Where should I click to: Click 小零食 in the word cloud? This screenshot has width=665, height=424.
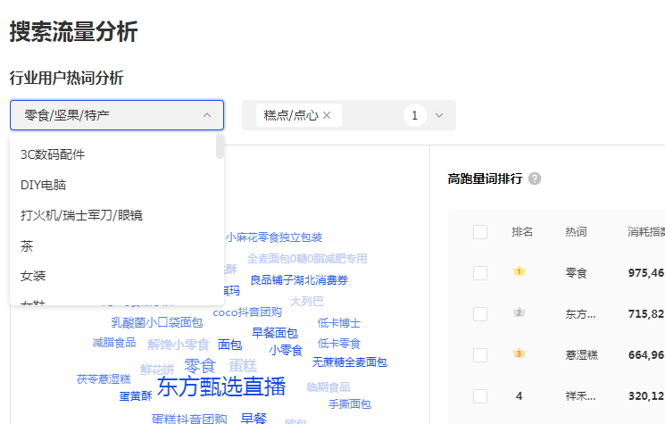tap(286, 350)
